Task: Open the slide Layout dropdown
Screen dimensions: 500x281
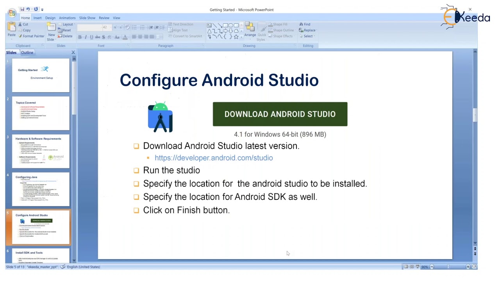Action: (66, 24)
